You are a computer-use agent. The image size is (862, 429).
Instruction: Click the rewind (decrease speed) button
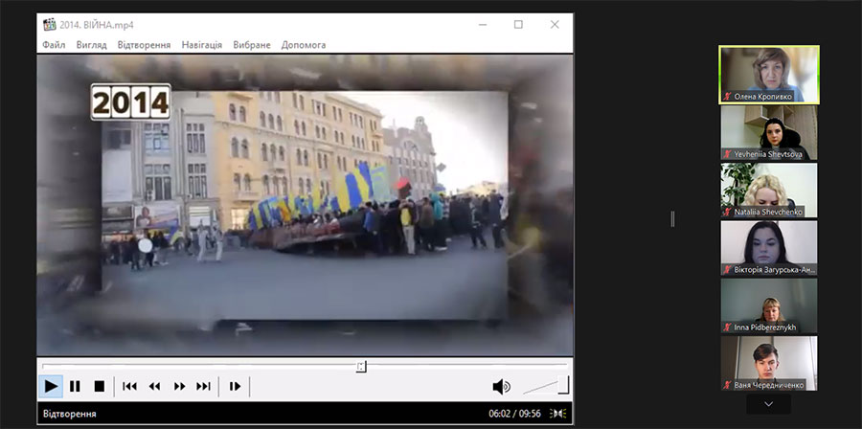[x=154, y=386]
